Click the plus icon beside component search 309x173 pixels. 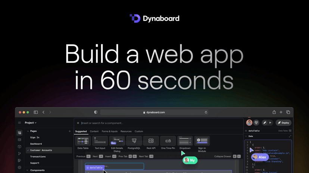(78, 123)
